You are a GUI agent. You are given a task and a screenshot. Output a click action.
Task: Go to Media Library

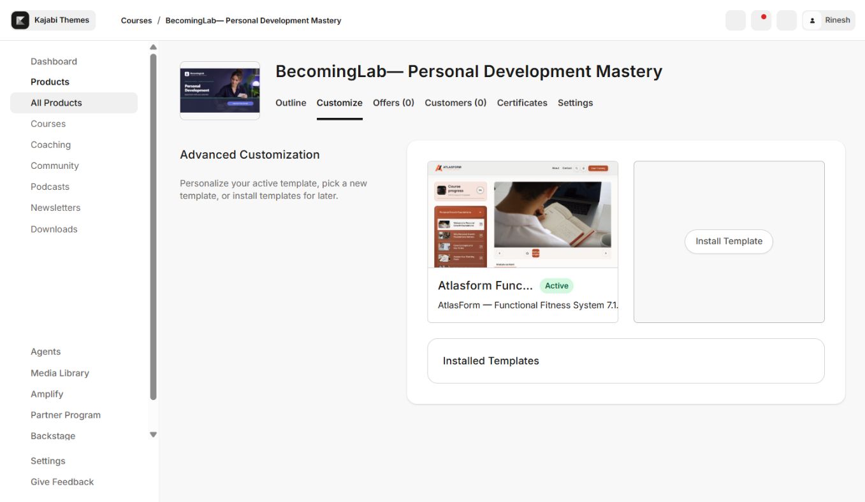60,373
